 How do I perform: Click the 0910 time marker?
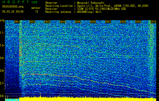pyautogui.click(x=153, y=22)
